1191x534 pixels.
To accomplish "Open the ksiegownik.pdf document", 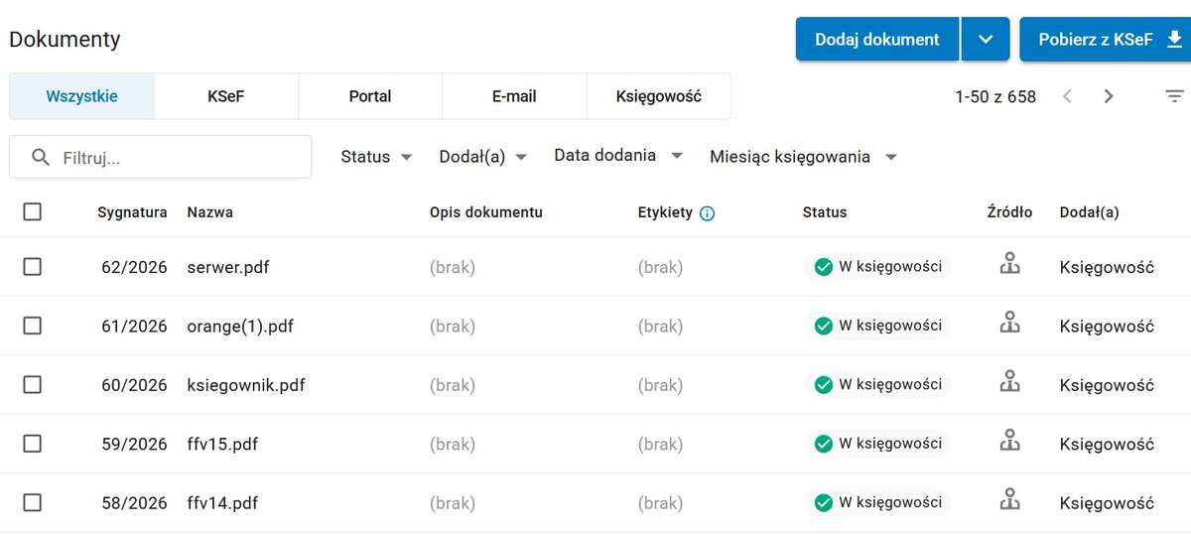I will click(x=245, y=385).
